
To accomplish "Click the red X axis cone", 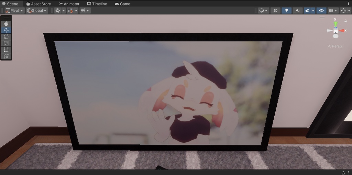I will tap(341, 31).
